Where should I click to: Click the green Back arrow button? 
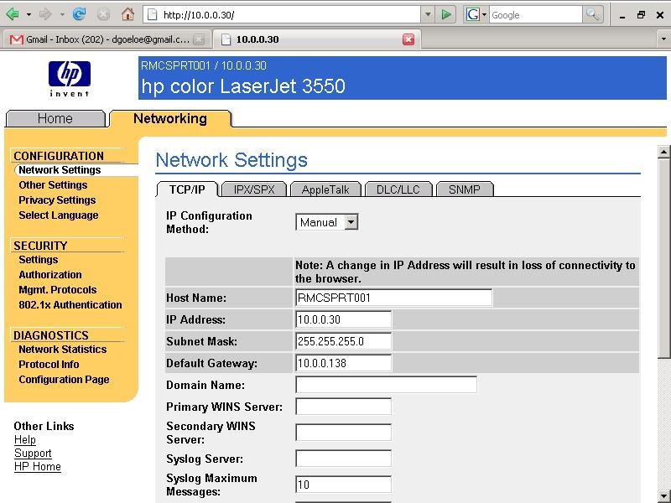coord(13,14)
